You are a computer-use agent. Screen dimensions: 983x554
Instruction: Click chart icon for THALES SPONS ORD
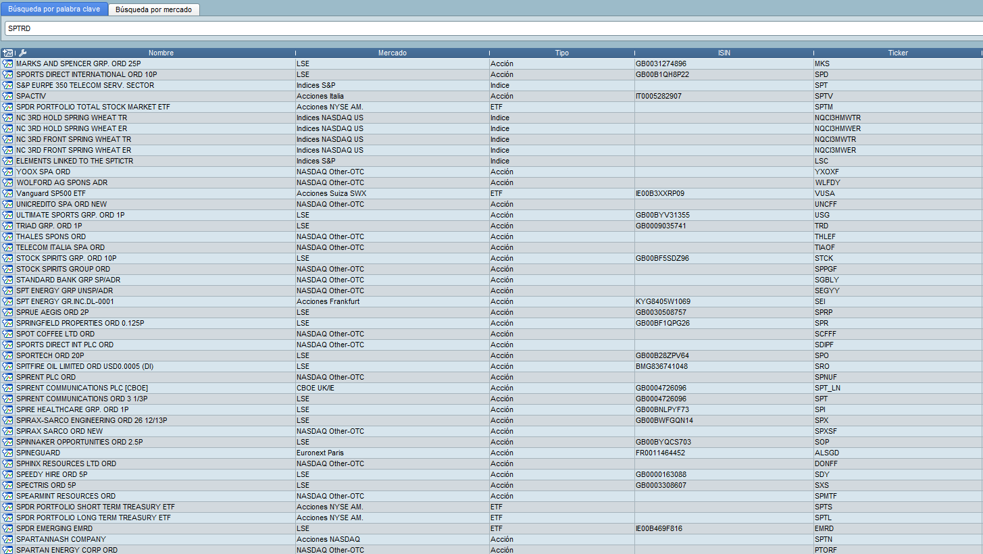pos(7,236)
